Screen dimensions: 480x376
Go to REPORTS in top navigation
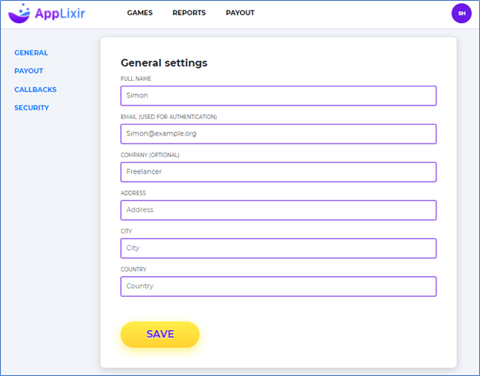point(189,13)
